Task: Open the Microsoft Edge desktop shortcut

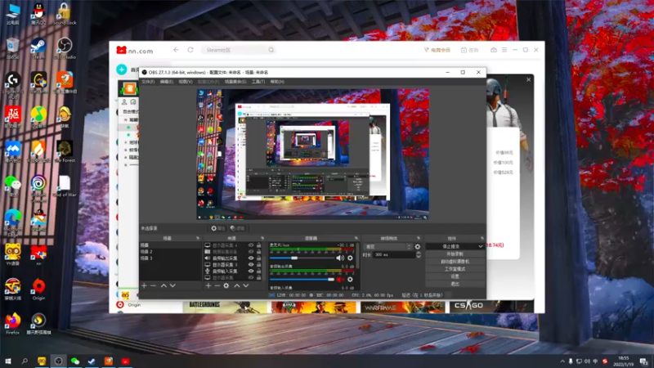Action: [12, 222]
